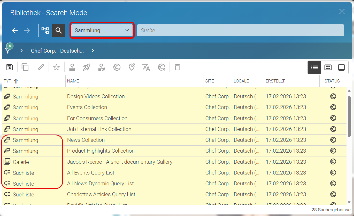Delete selection with trash can icon
The image size is (354, 216).
(x=177, y=67)
